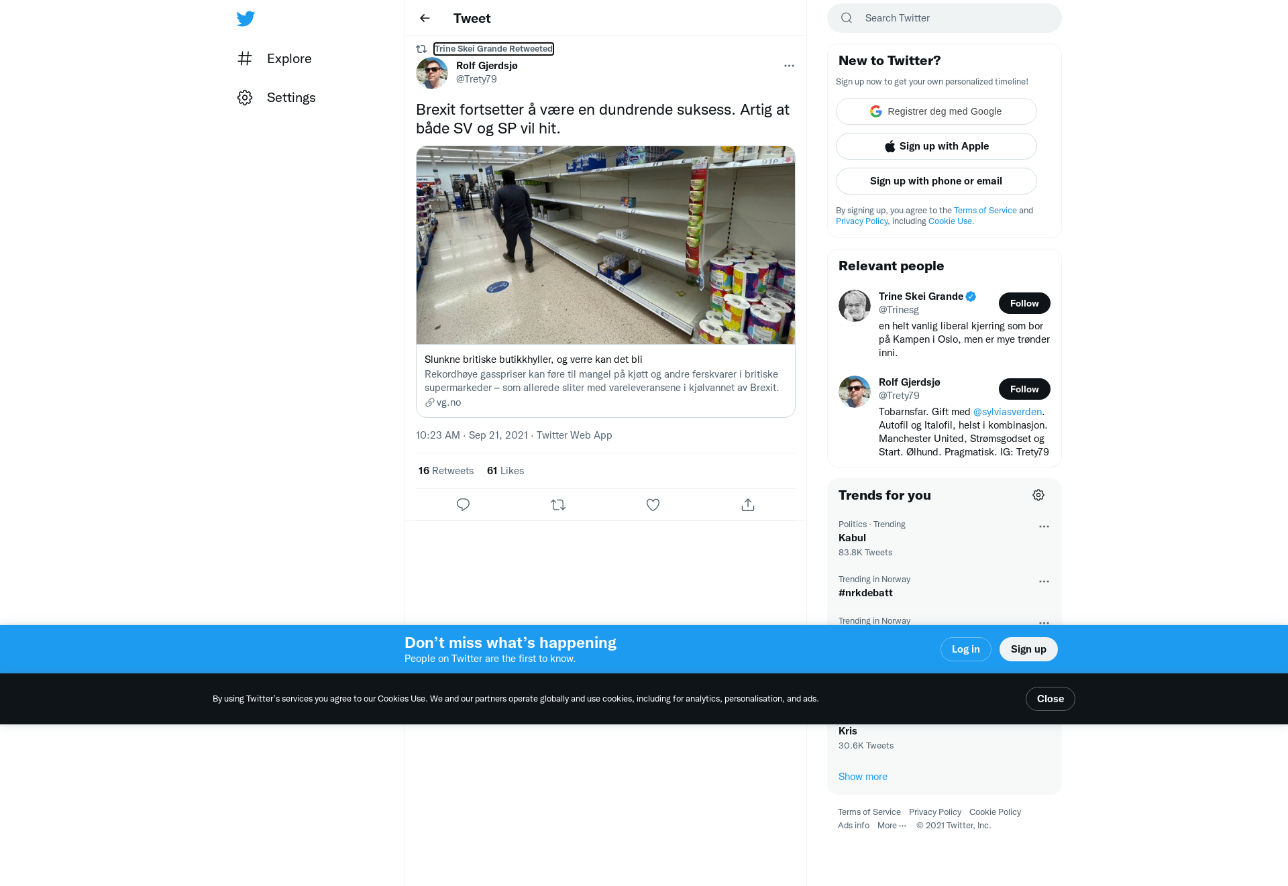
Task: Click the Search Twitter field
Action: (945, 18)
